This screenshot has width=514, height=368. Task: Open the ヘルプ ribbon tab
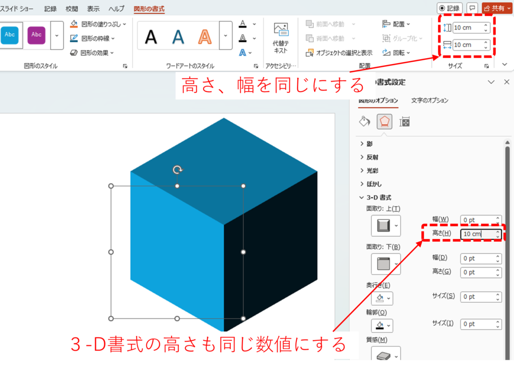point(116,9)
